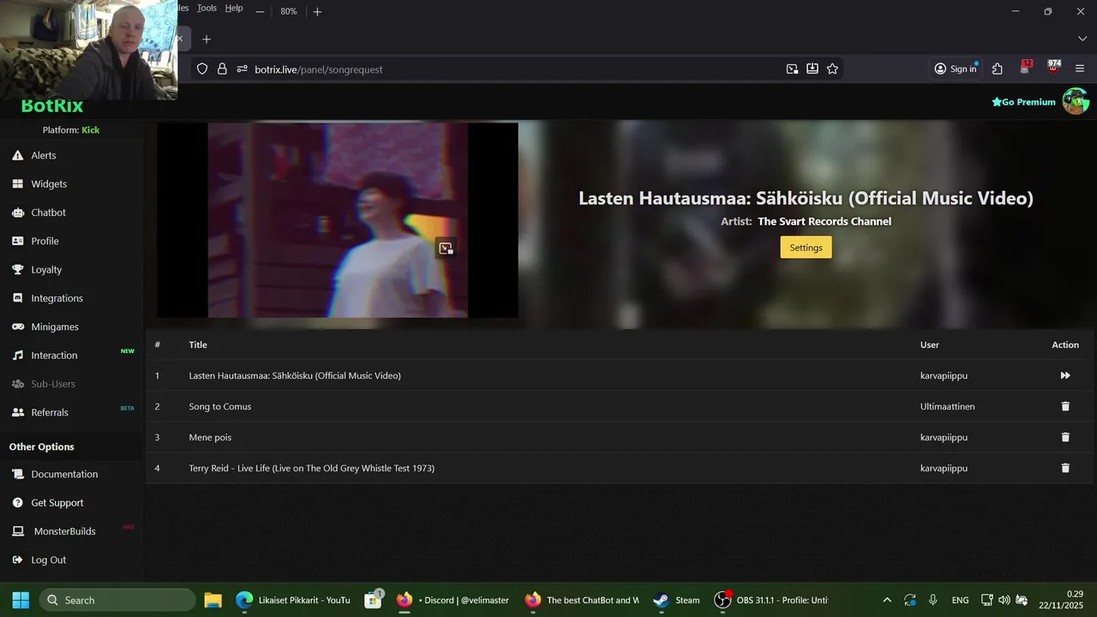
Task: Open Firefox hamburger application menu
Action: coord(1080,69)
